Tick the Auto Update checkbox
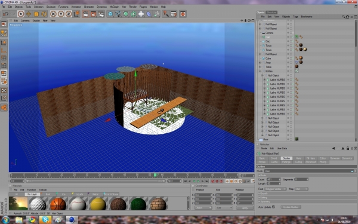Viewport: 358px width, 224px height. (273, 207)
